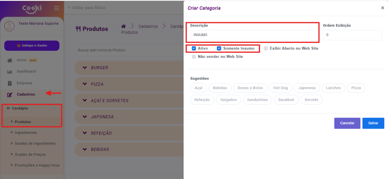Open Ingredientes in the sidebar

coord(25,133)
